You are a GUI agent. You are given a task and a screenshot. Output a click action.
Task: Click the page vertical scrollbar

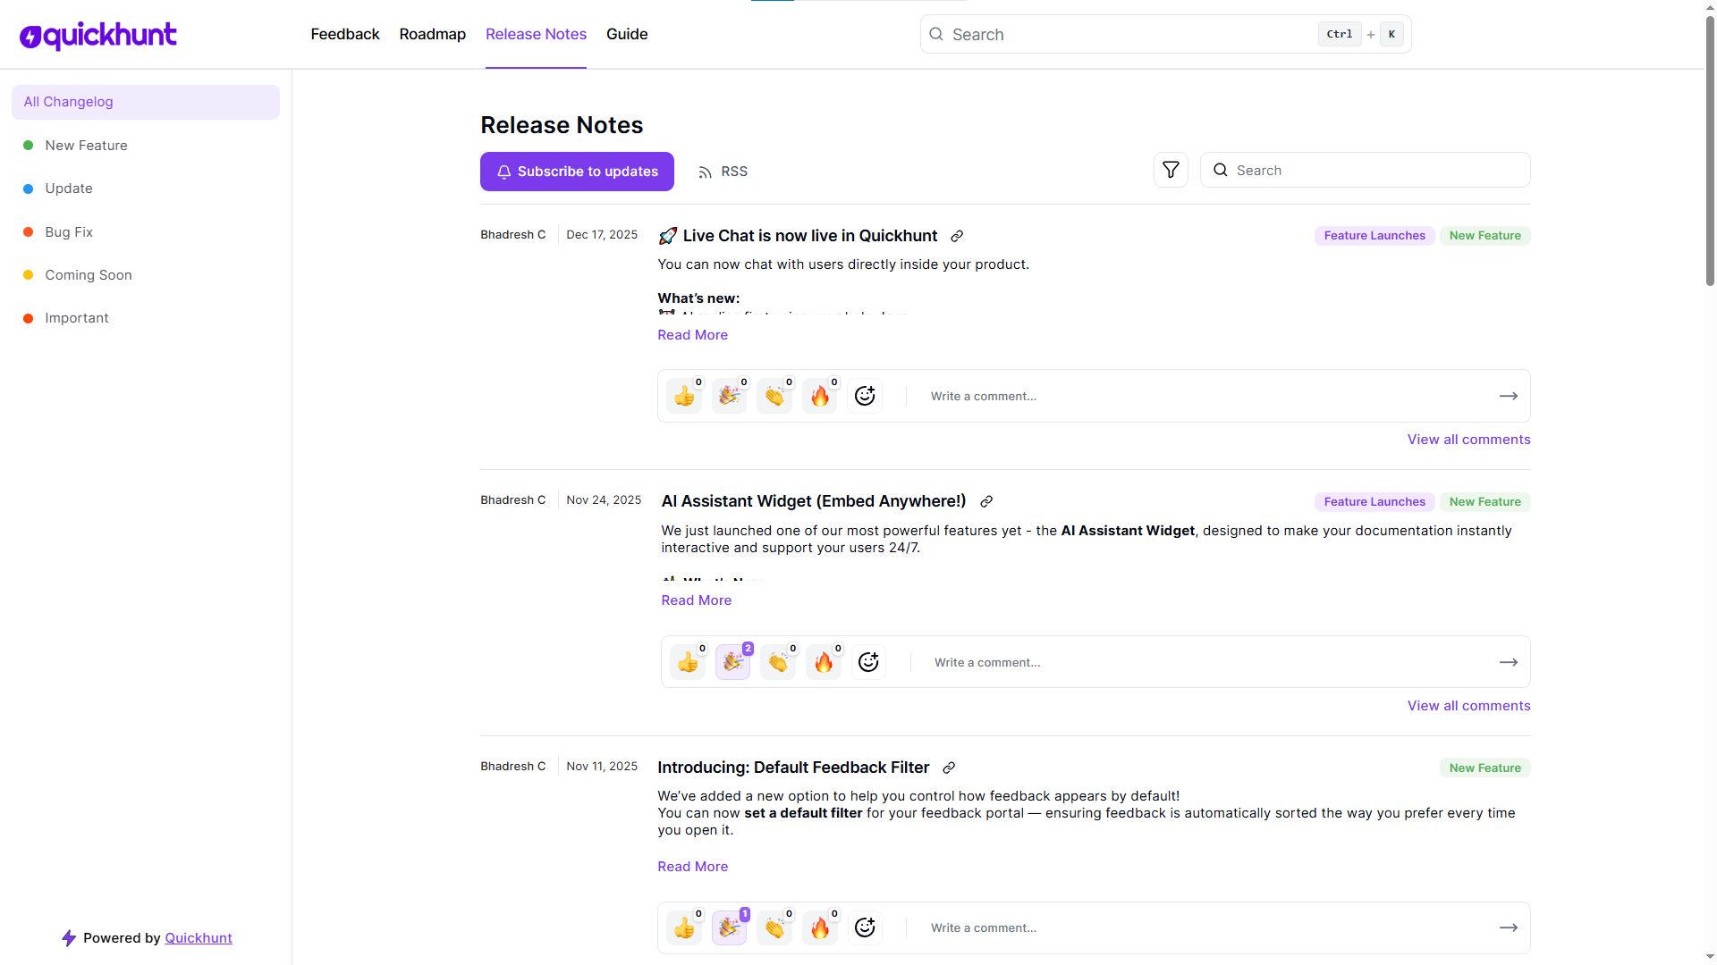1710,152
